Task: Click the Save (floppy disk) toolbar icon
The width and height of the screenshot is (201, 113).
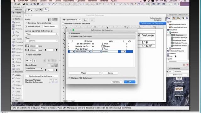Action: click(24, 4)
